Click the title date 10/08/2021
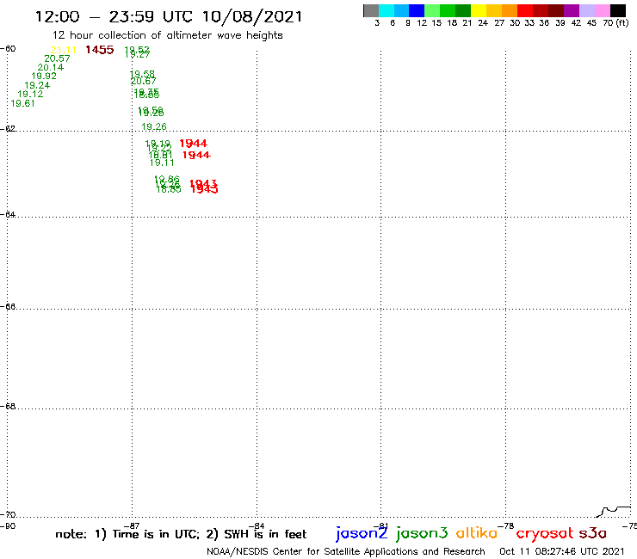 point(252,16)
